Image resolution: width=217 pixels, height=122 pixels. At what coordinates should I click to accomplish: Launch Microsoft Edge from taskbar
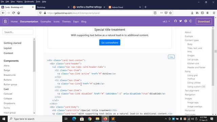(74, 119)
